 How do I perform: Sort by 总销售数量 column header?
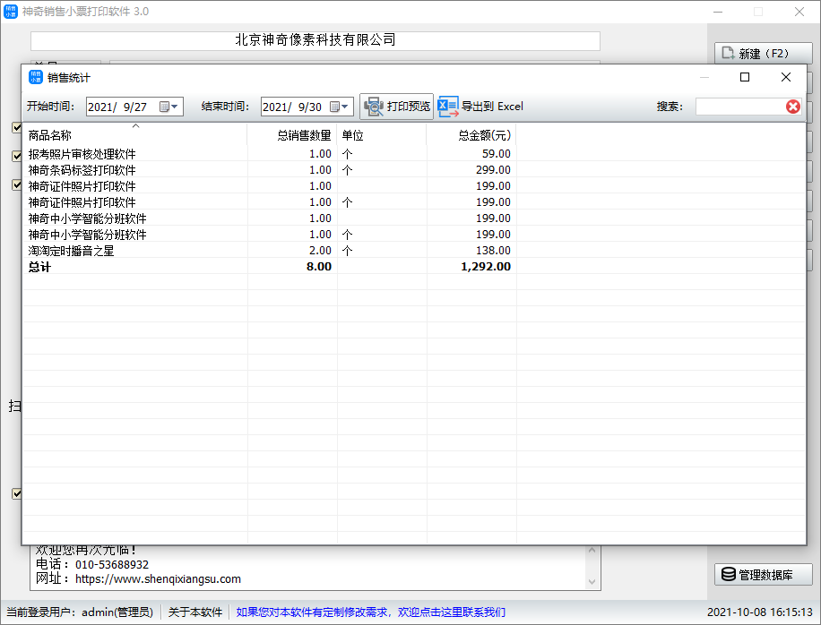(x=292, y=135)
